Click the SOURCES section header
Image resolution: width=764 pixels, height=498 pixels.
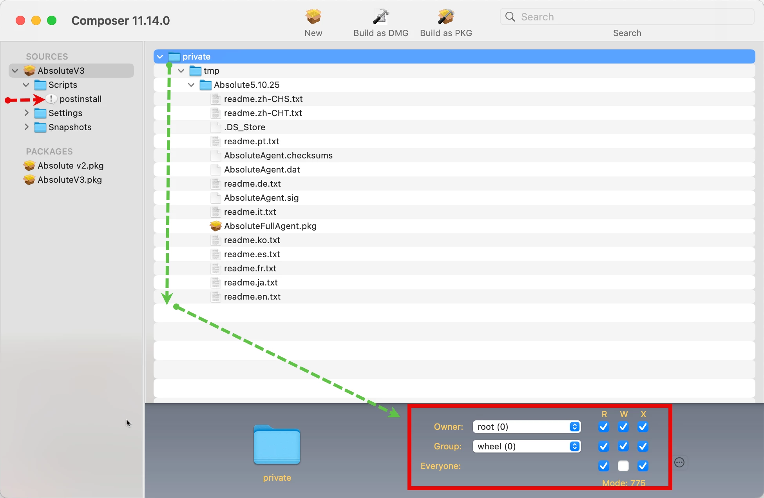(47, 56)
